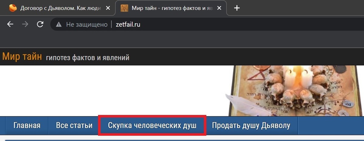Click the pentagram favicon of second tab
Viewport: 364px width, 141px height.
pyautogui.click(x=124, y=8)
